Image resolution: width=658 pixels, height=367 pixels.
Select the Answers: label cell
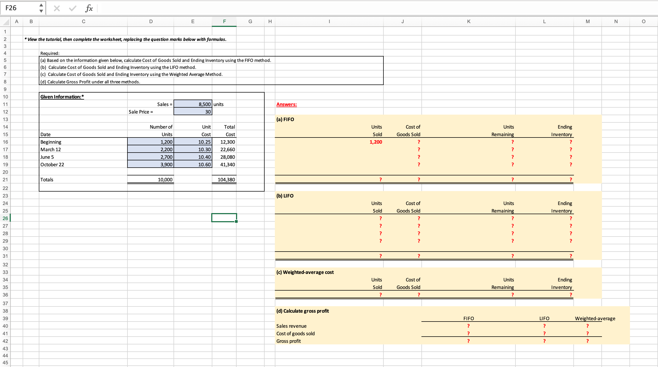click(x=286, y=104)
